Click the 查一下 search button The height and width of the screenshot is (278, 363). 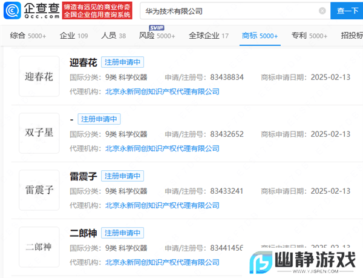[x=347, y=11]
